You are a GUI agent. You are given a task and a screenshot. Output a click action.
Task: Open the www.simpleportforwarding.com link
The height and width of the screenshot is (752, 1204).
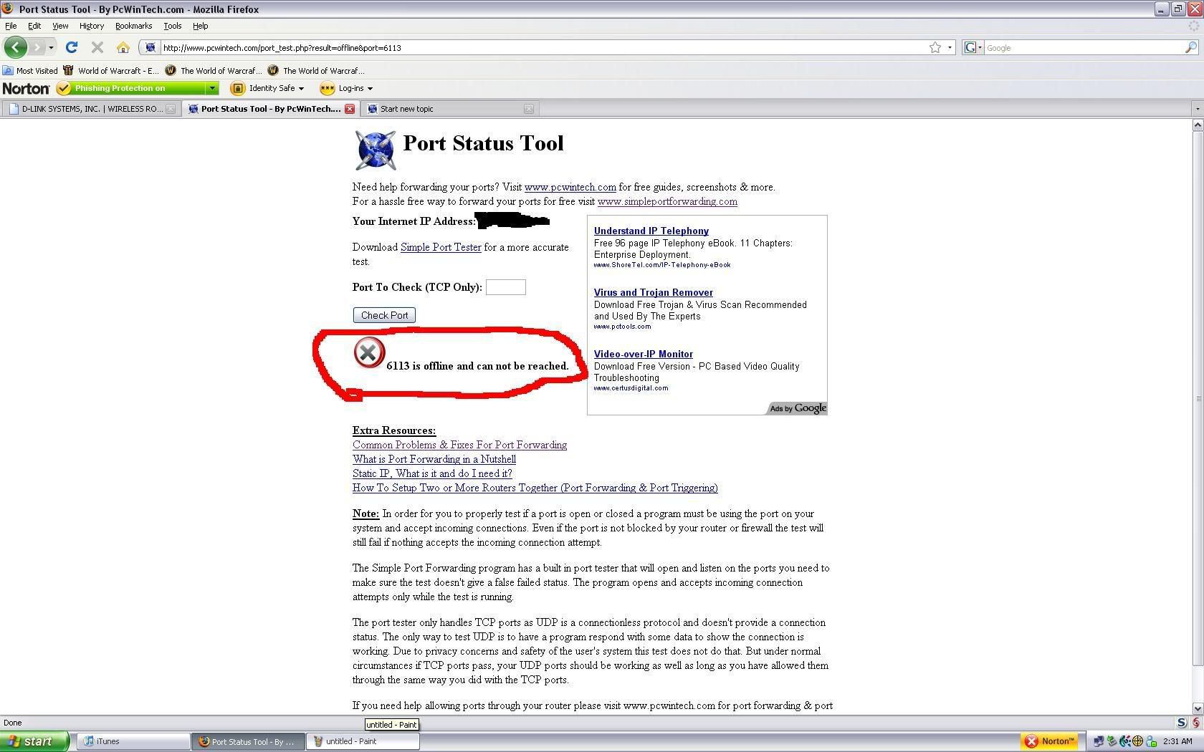tap(667, 201)
